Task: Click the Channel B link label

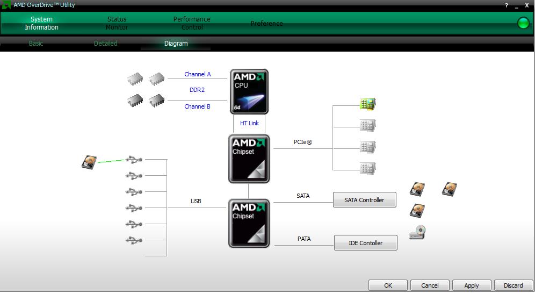Action: tap(197, 106)
